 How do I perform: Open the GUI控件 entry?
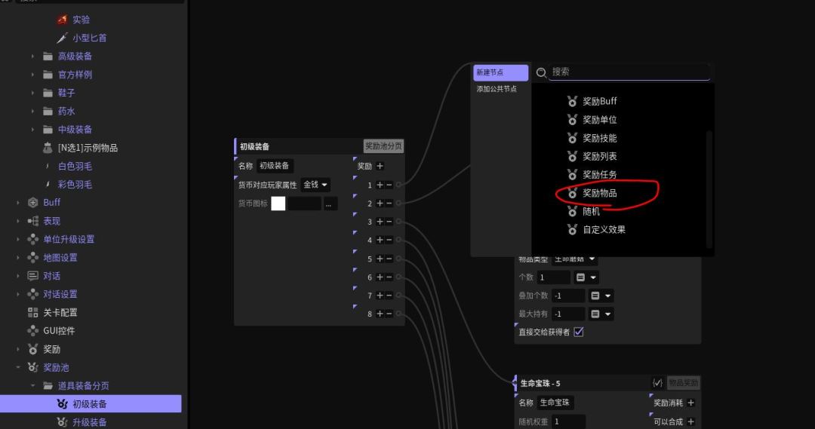pyautogui.click(x=59, y=331)
